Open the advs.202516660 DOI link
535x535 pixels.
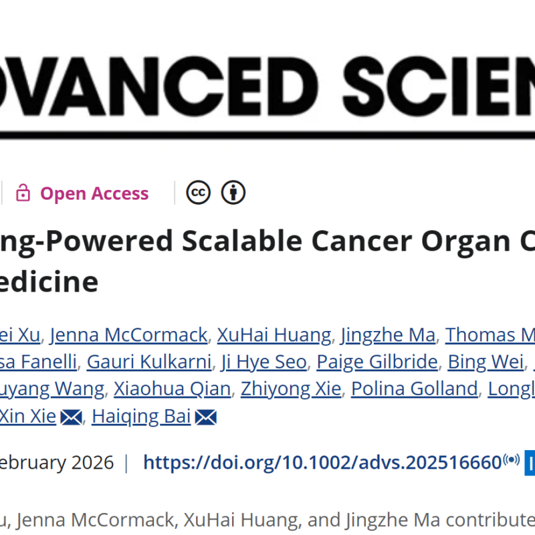pos(322,462)
